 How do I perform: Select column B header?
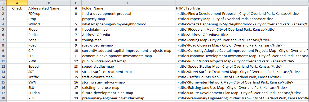[49, 3]
